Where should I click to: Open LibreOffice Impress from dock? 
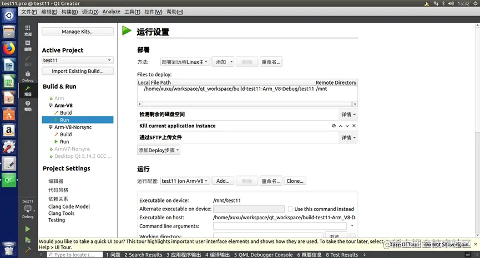(x=8, y=98)
